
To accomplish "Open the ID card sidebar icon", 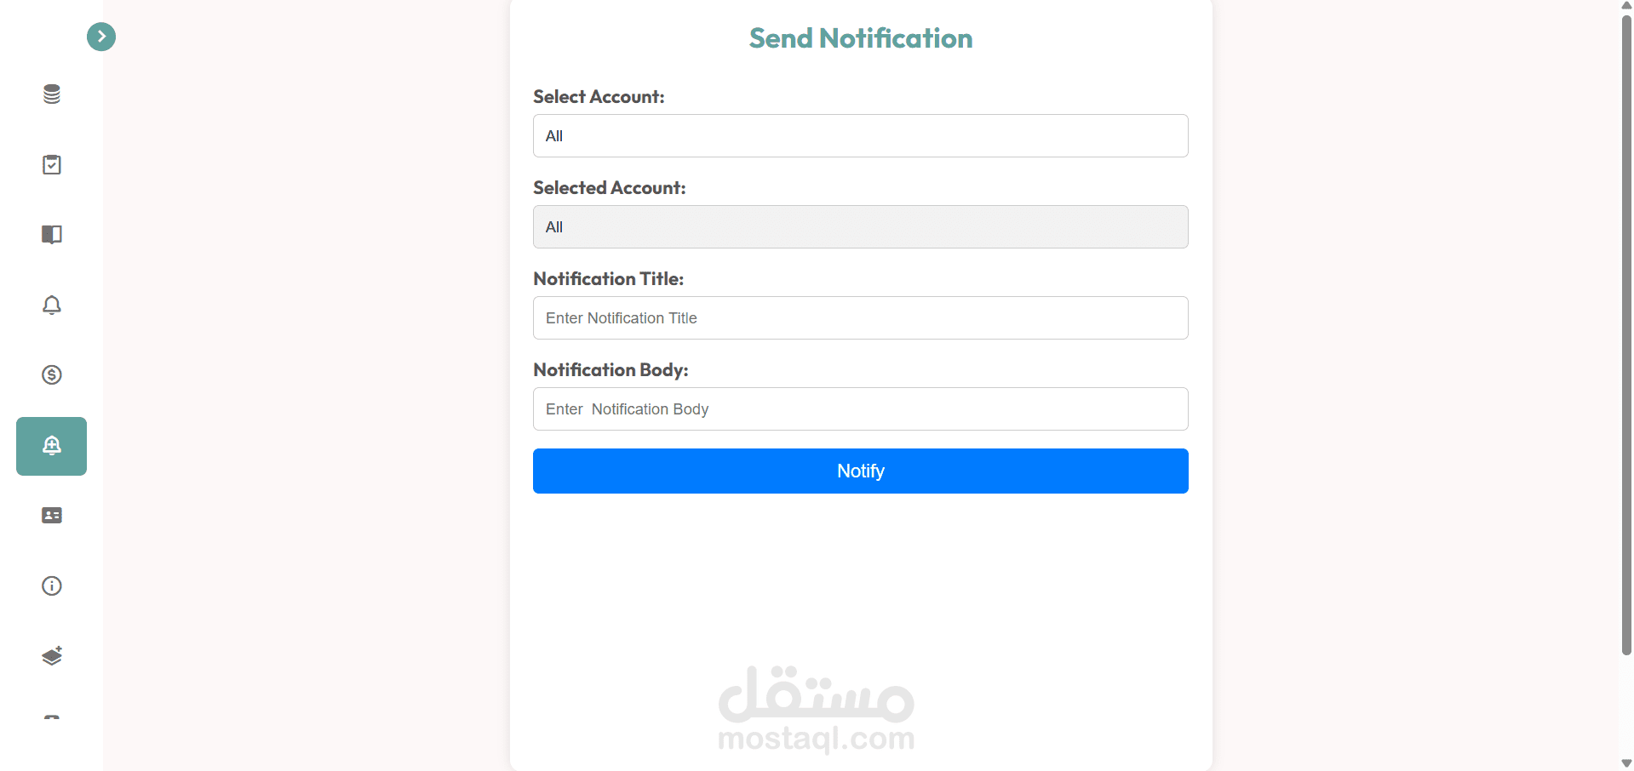I will [x=52, y=516].
